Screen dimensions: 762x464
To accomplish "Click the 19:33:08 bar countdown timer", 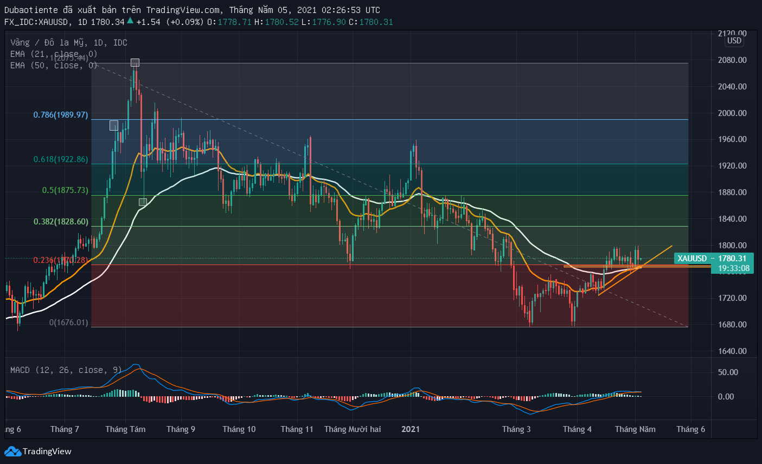I will click(734, 268).
